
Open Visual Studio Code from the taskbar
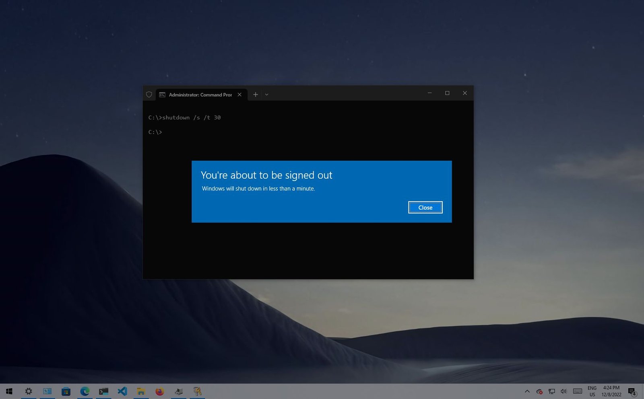122,391
